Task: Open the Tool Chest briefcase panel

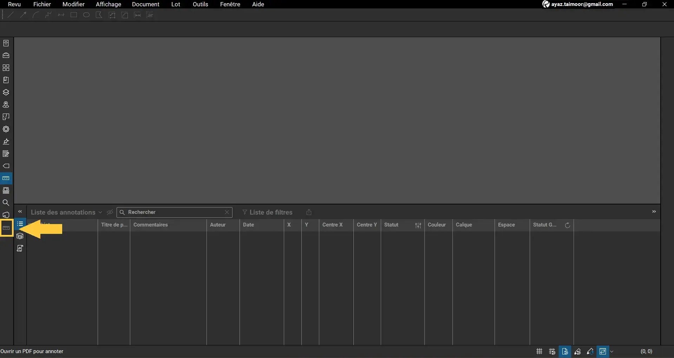Action: click(x=6, y=55)
